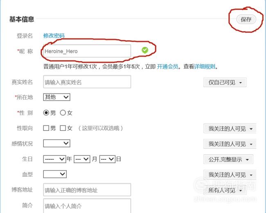
Task: Click the 昵称 label
Action: click(x=25, y=51)
